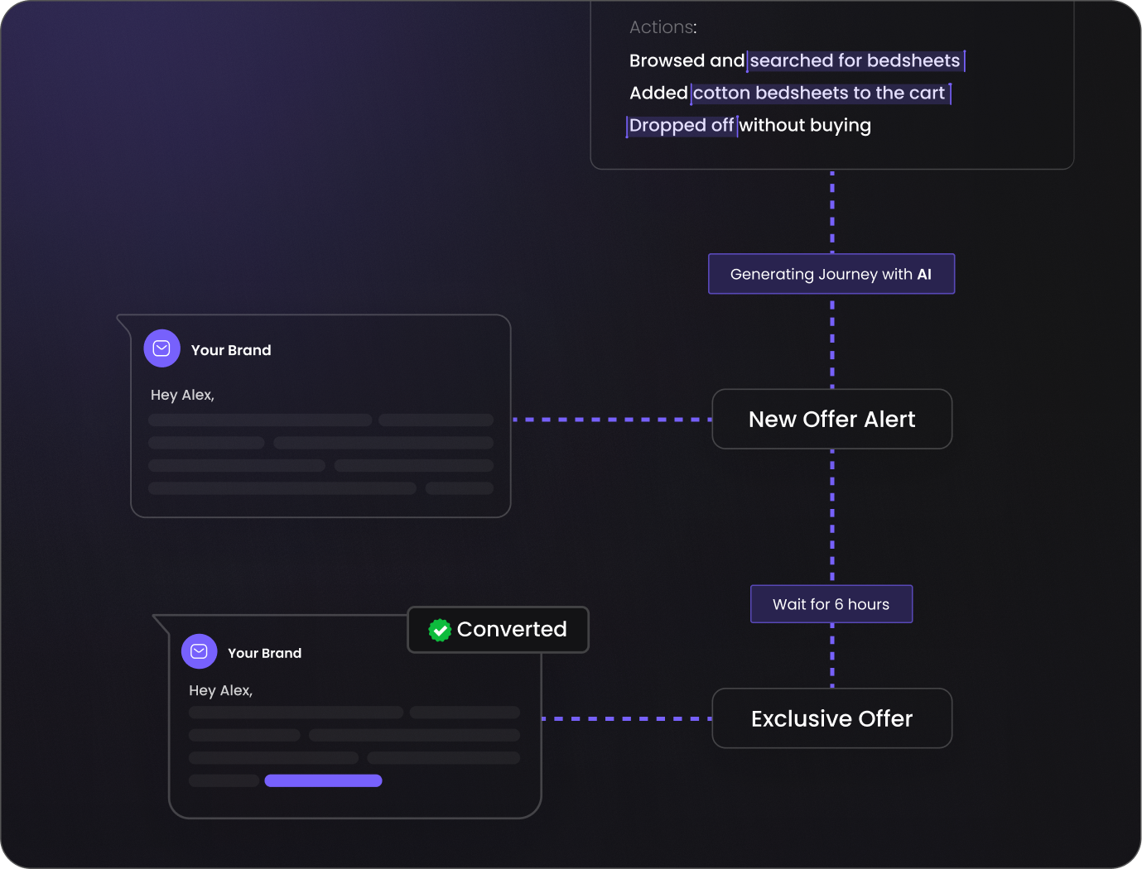1142x869 pixels.
Task: Click the 'without buying' text
Action: tap(805, 125)
